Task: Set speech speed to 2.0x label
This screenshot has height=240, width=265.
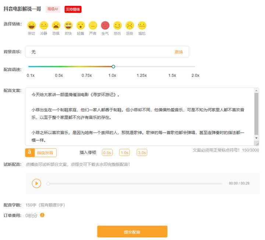Action: pos(195,75)
